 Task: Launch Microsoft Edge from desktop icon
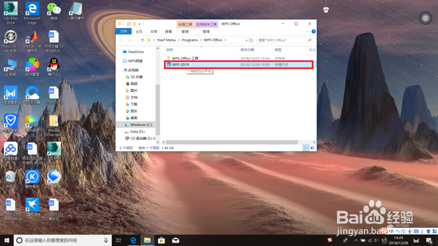[x=32, y=13]
